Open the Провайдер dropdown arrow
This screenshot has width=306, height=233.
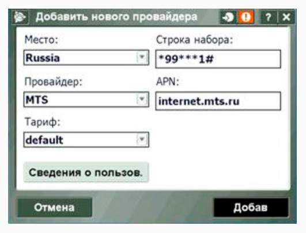coord(142,100)
